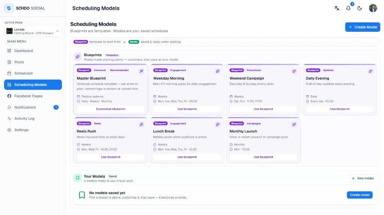Viewport: 384px width, 215px height.
Task: Click sparkle icon on Lunch Break card
Action: click(x=218, y=125)
